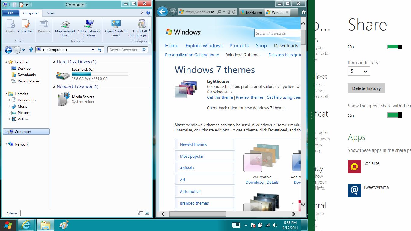Click the Search Computer input field

[128, 50]
